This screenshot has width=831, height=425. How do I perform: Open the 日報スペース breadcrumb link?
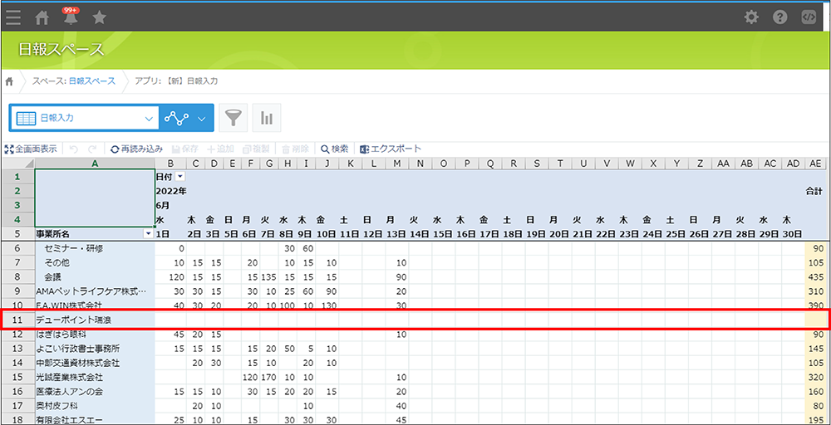click(92, 81)
